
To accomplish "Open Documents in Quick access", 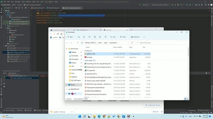I will 75,59.
